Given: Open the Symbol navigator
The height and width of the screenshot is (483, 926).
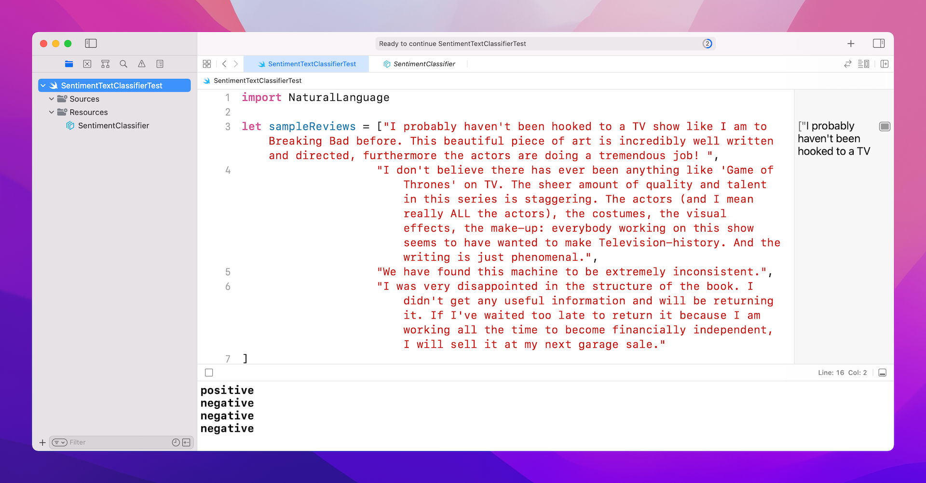Looking at the screenshot, I should (x=105, y=64).
